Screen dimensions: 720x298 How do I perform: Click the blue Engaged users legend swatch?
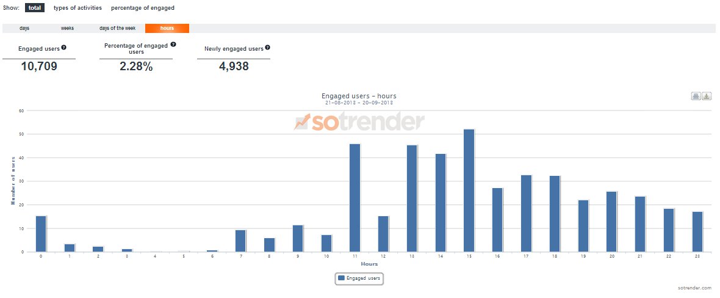click(341, 278)
